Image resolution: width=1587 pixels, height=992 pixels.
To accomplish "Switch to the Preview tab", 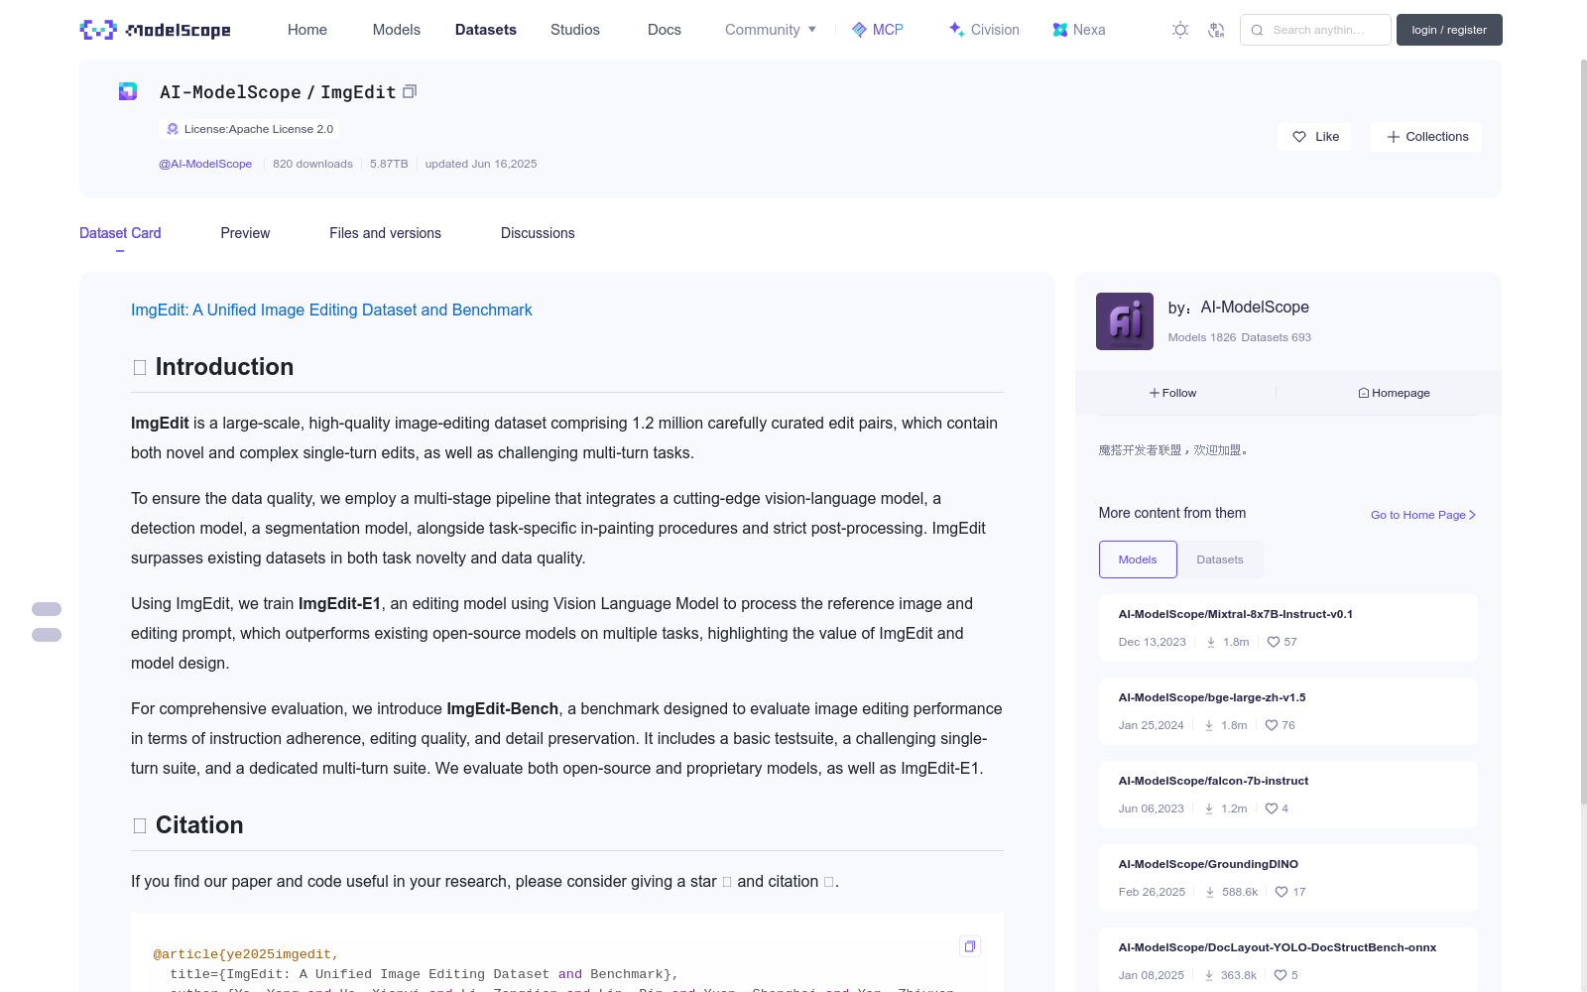I will pyautogui.click(x=245, y=233).
